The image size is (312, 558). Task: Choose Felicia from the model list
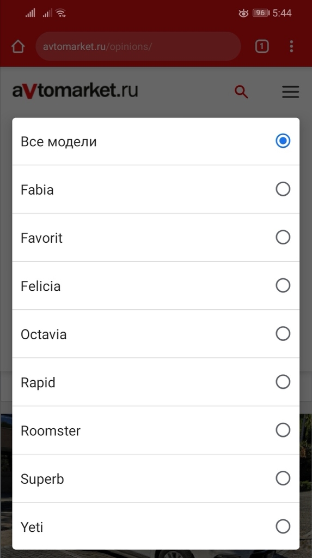pyautogui.click(x=156, y=285)
